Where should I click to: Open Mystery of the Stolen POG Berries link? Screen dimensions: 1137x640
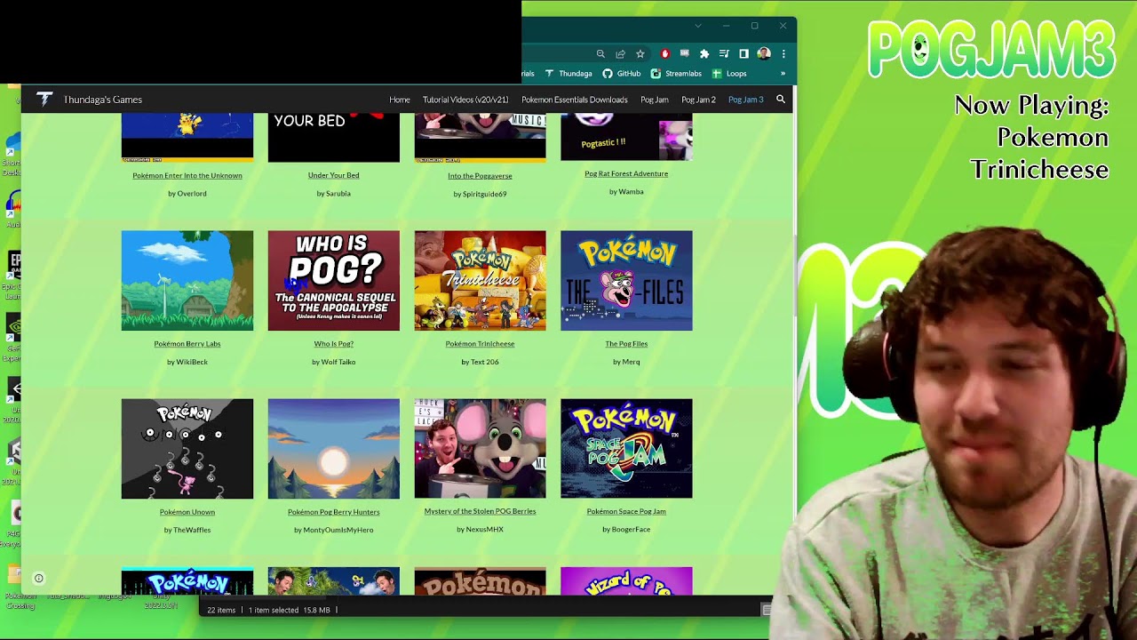(x=480, y=511)
